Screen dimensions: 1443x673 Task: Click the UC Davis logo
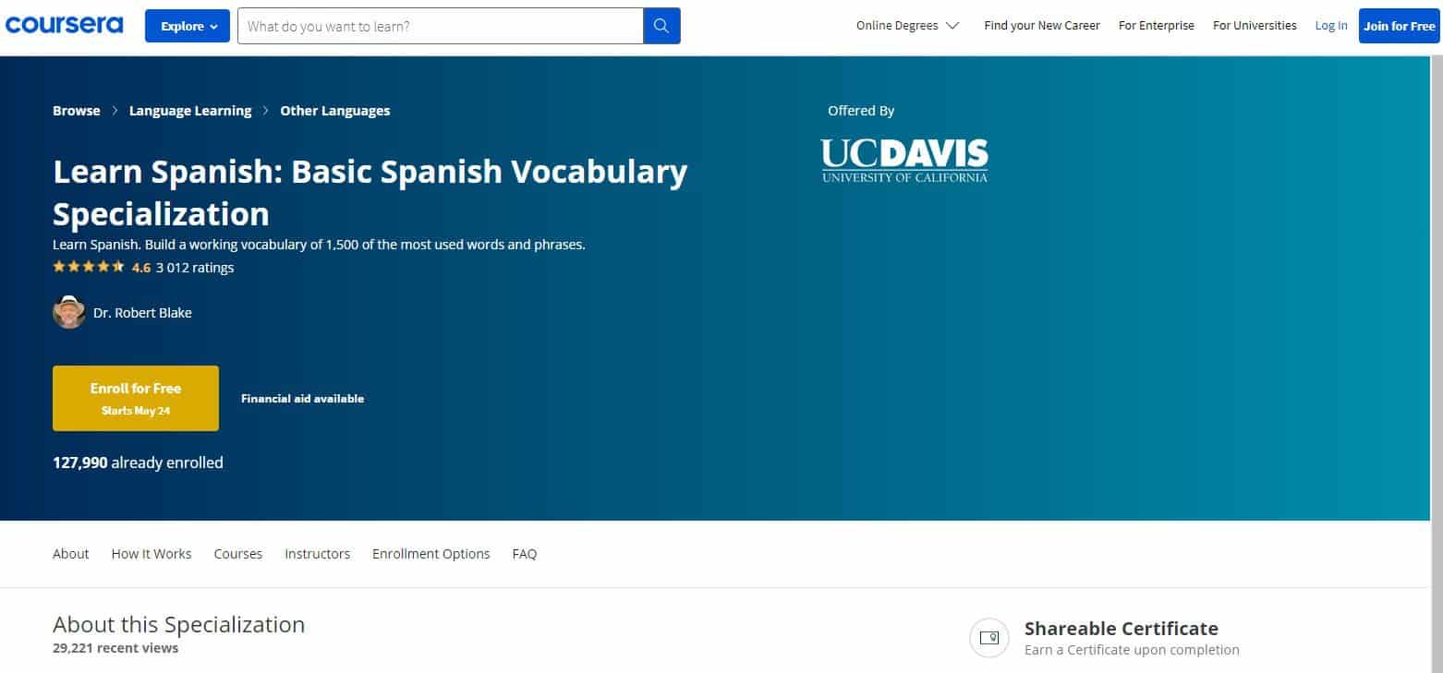903,159
